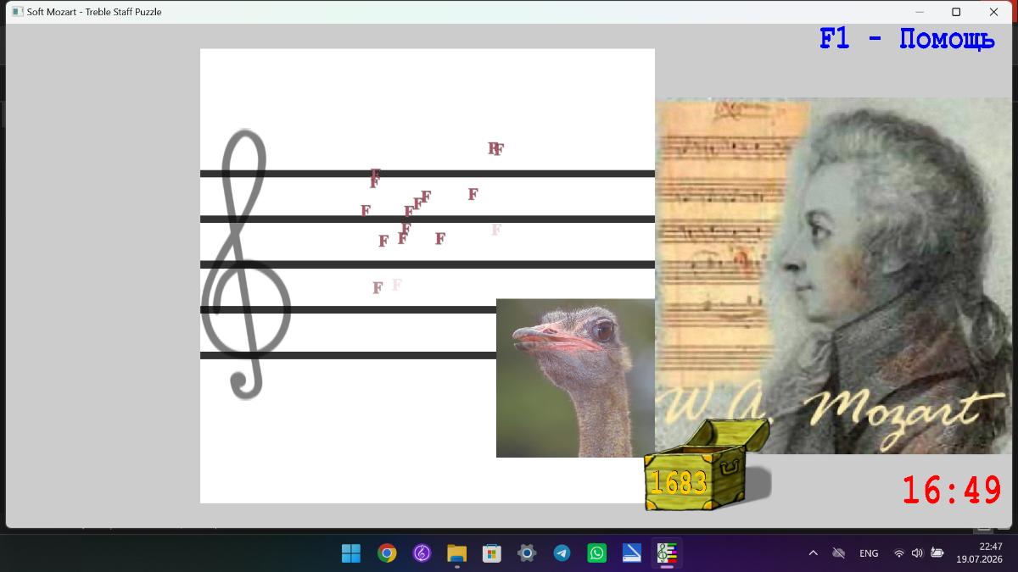Screen dimensions: 1018x572
Task: Open Telegram from the taskbar
Action: click(562, 553)
